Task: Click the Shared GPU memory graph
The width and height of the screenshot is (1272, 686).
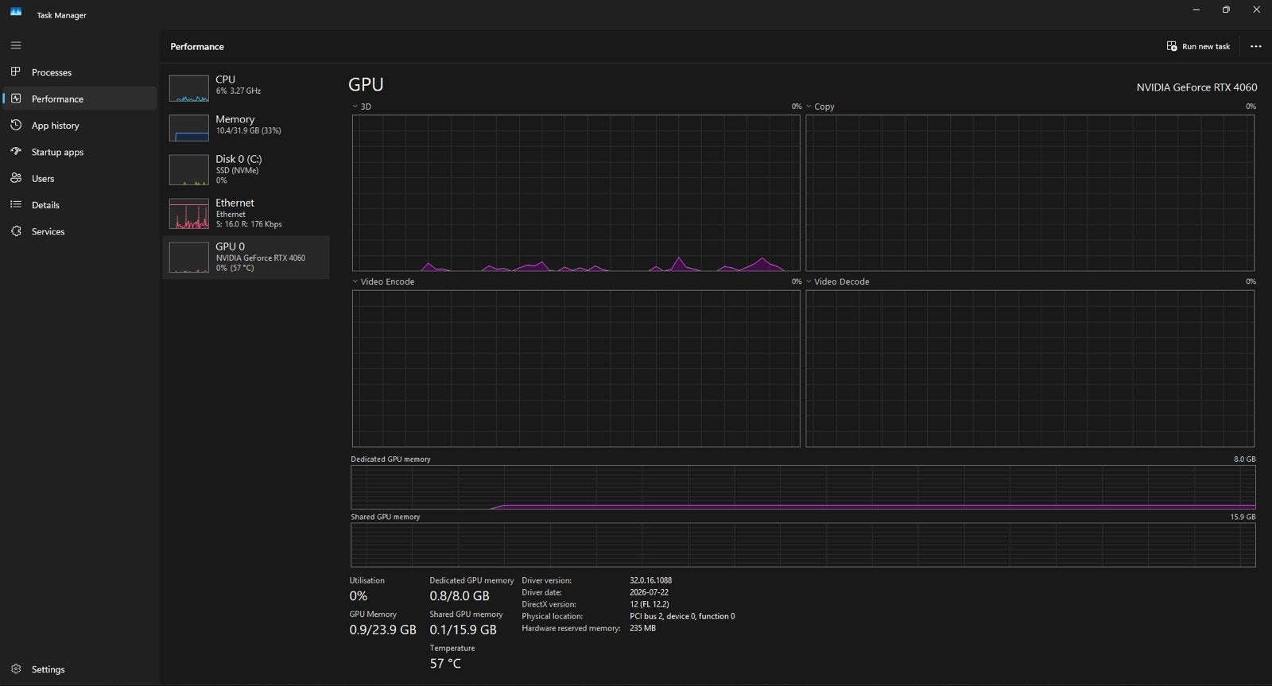Action: [803, 545]
